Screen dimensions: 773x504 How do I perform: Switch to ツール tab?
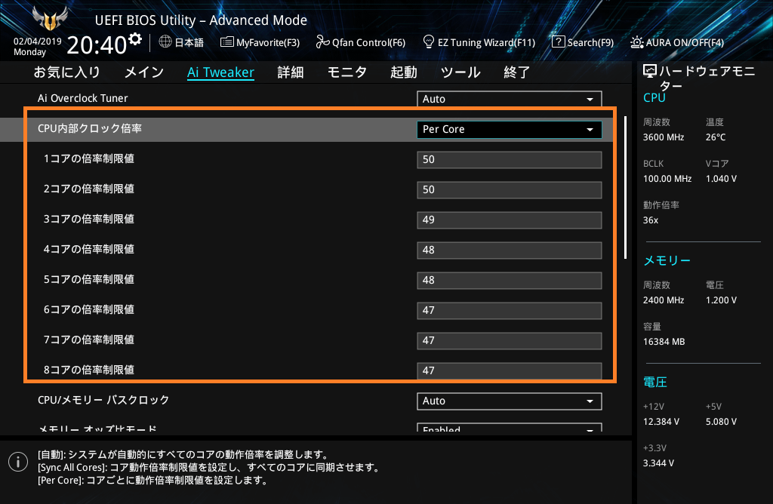460,72
